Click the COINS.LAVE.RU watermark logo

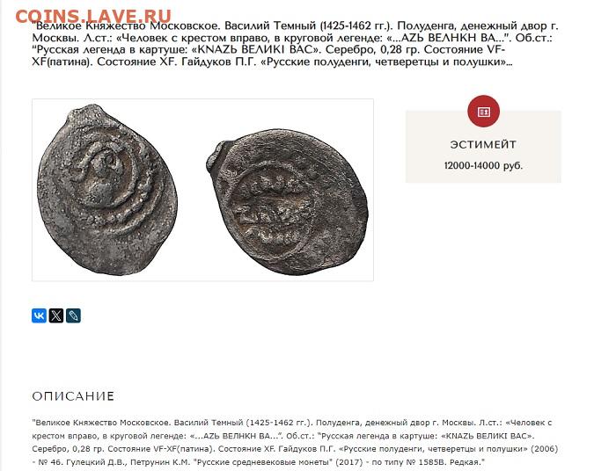click(93, 17)
